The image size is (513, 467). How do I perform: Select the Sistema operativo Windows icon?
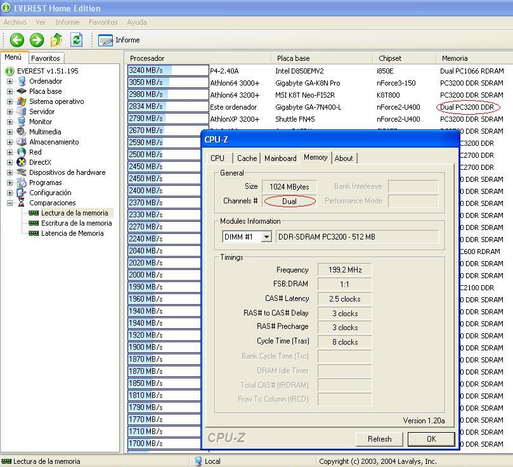[x=22, y=101]
